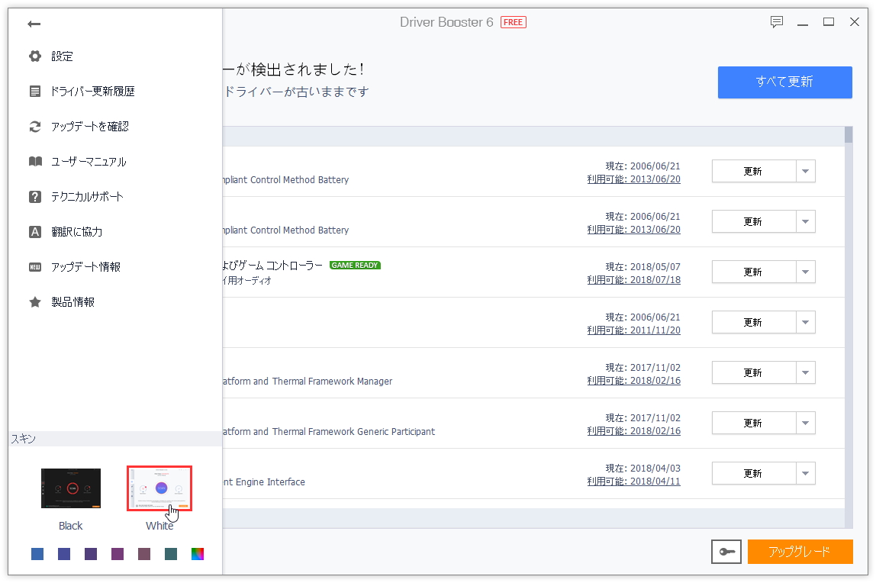Open the dropdown beside the game controller driver's 更新 button
The height and width of the screenshot is (583, 876).
(805, 272)
